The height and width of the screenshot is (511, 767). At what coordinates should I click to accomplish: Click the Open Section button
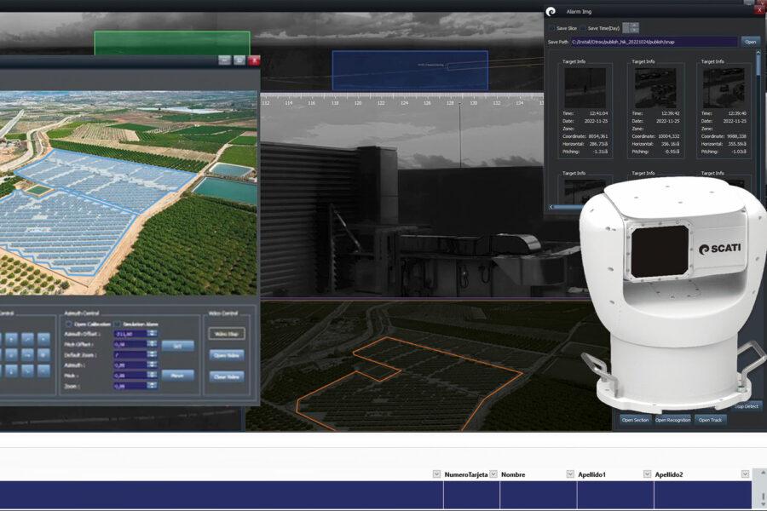click(x=635, y=420)
